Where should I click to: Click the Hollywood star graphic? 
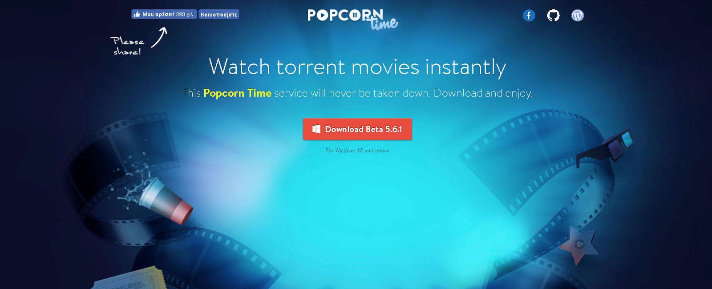coord(578,245)
